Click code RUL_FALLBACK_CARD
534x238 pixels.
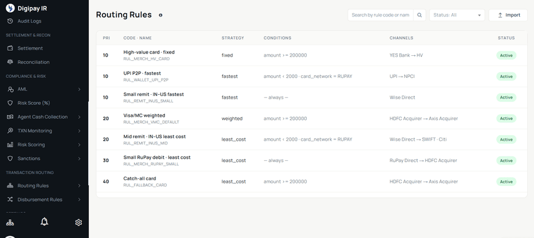tap(145, 185)
